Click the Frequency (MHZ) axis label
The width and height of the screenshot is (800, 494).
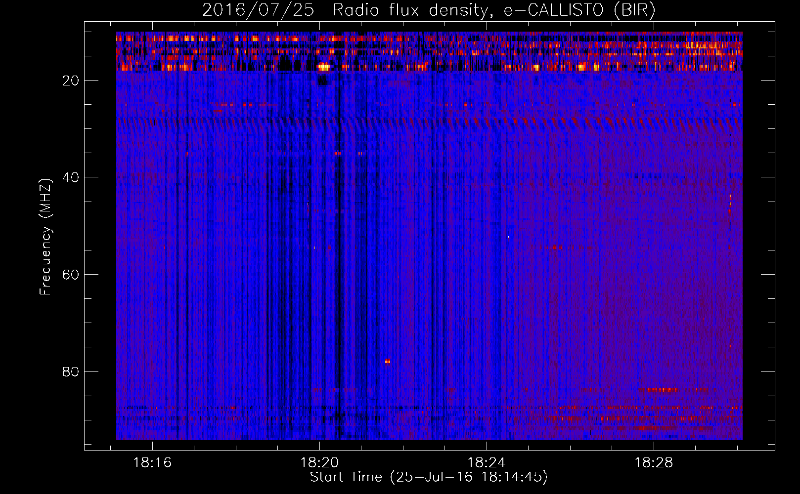click(45, 237)
